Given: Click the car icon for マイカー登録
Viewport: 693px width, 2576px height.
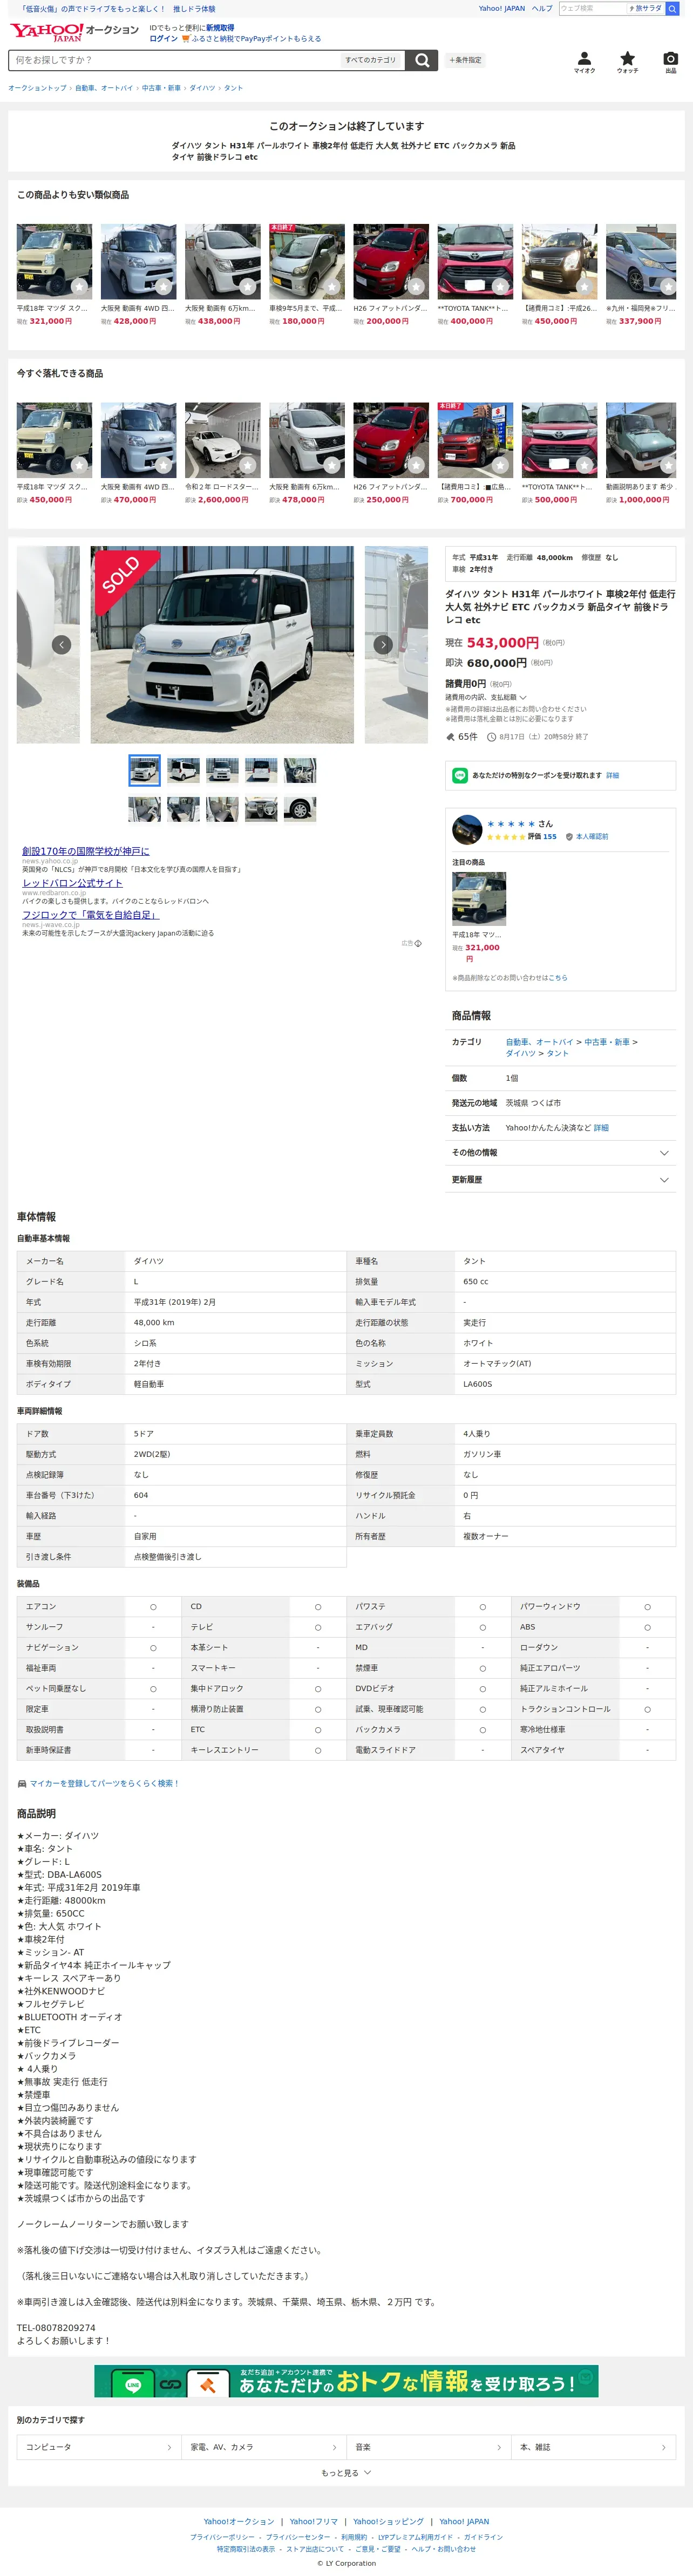Looking at the screenshot, I should coord(22,1783).
